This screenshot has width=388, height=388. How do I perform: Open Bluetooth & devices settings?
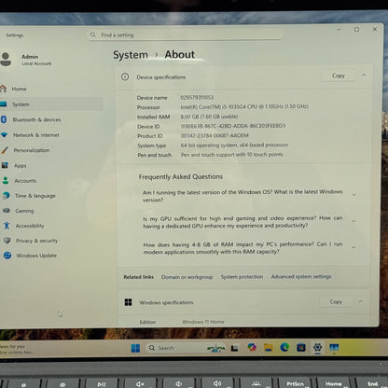36,119
